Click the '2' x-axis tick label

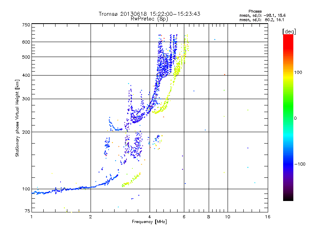point(91,217)
